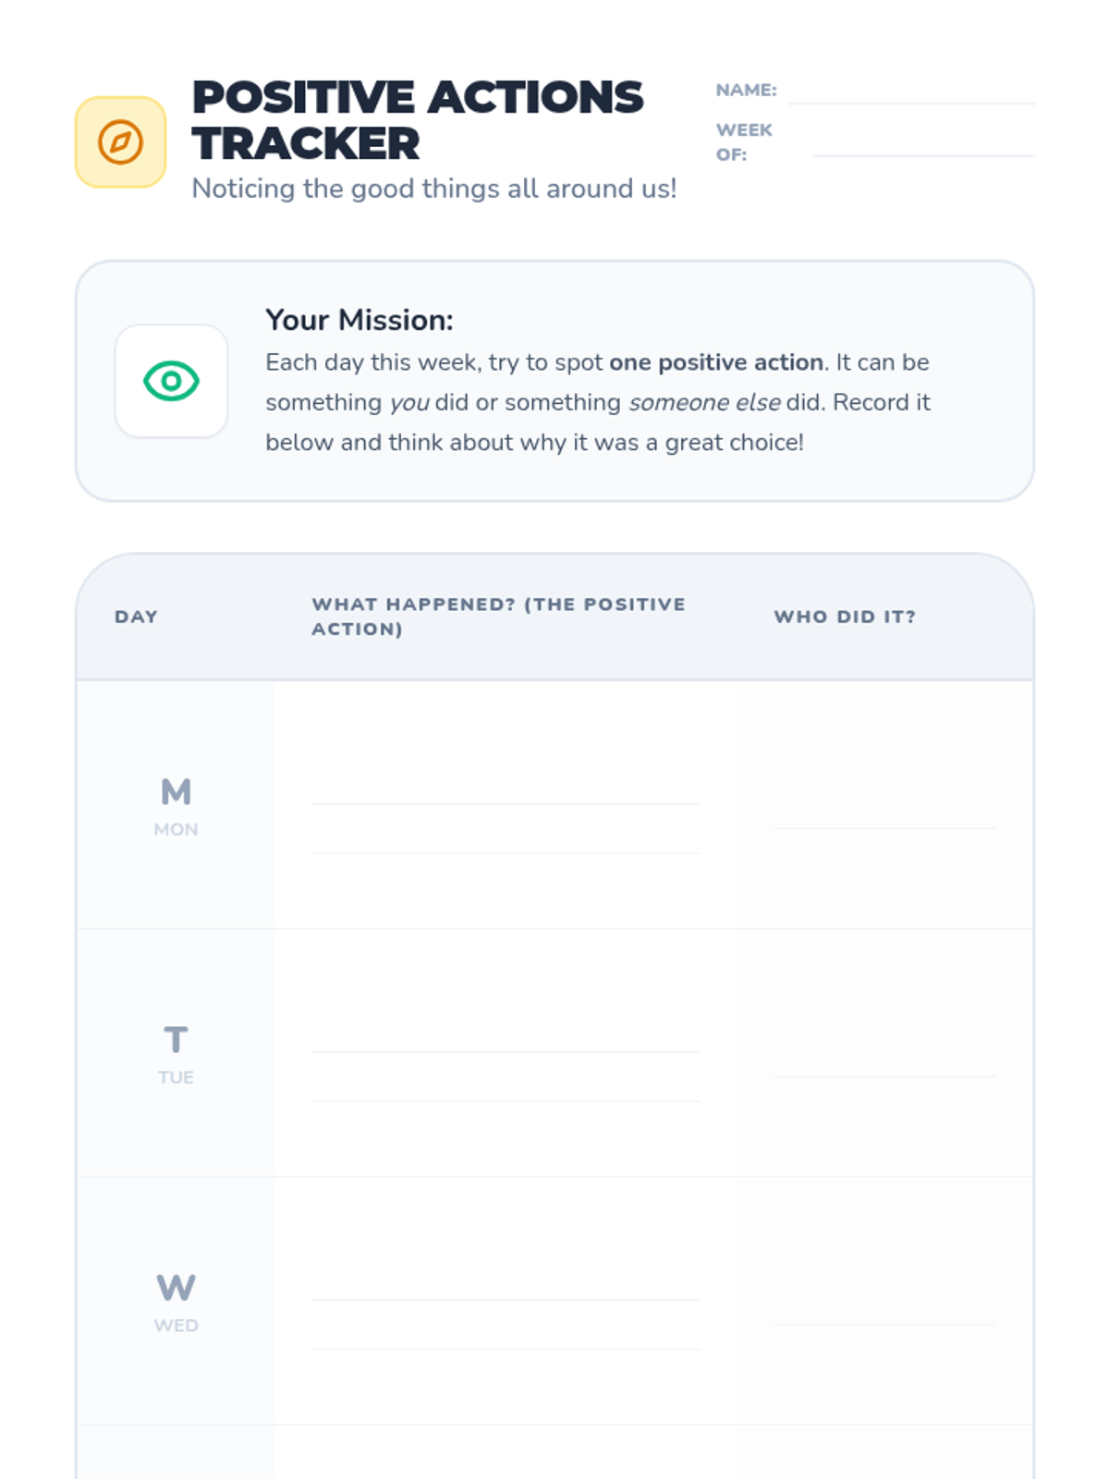Click Monday's Who Did It line
Image resolution: width=1109 pixels, height=1479 pixels.
(884, 828)
